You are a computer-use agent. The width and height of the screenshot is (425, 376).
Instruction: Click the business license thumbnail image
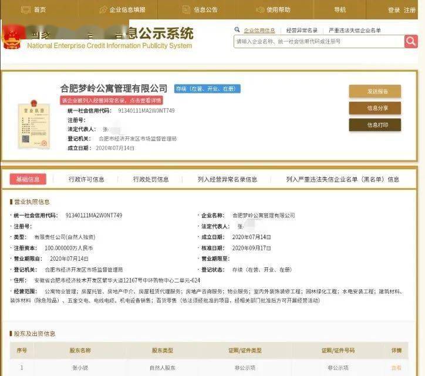pyautogui.click(x=34, y=125)
